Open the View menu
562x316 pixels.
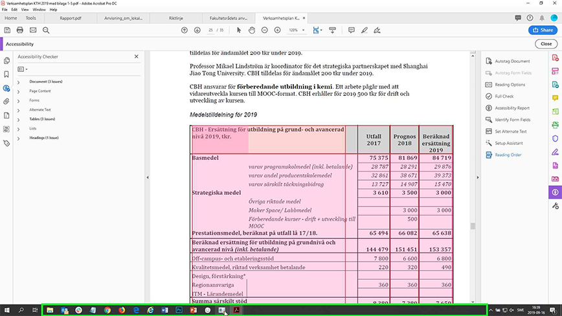coord(25,10)
